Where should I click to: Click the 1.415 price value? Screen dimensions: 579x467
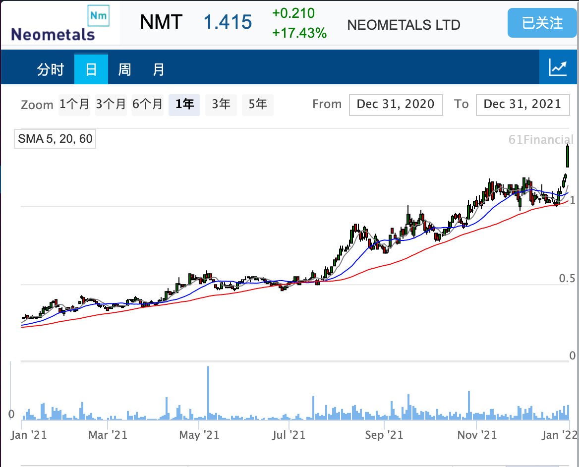click(228, 22)
